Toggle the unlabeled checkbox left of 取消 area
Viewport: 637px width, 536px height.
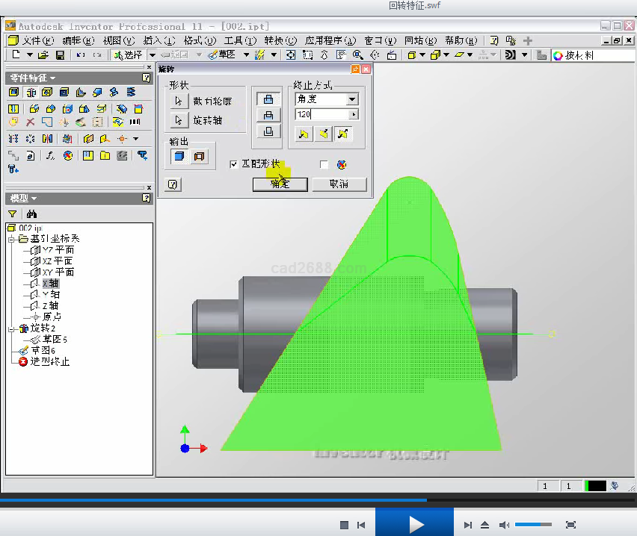(324, 164)
